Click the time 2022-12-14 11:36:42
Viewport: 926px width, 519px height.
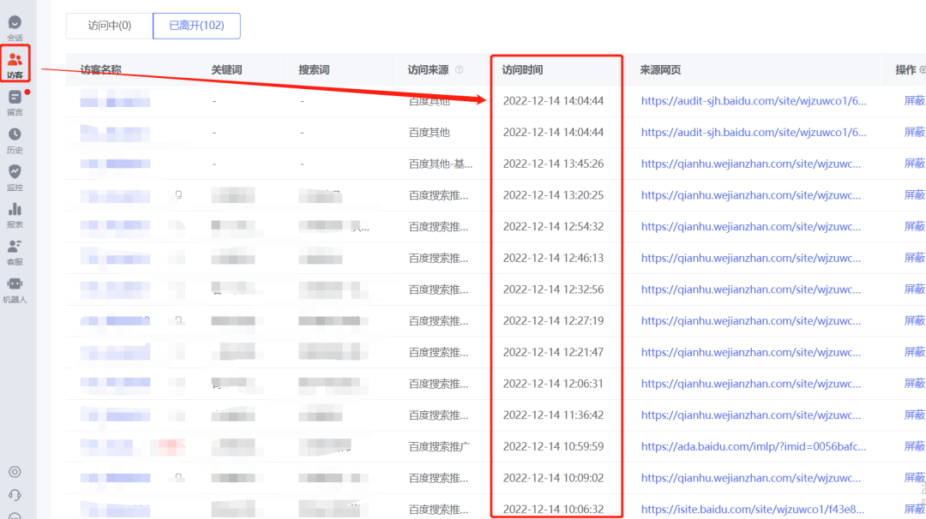click(x=553, y=415)
